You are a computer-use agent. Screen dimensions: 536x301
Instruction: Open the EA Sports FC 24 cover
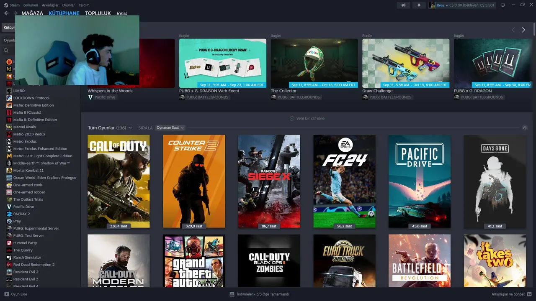[344, 181]
